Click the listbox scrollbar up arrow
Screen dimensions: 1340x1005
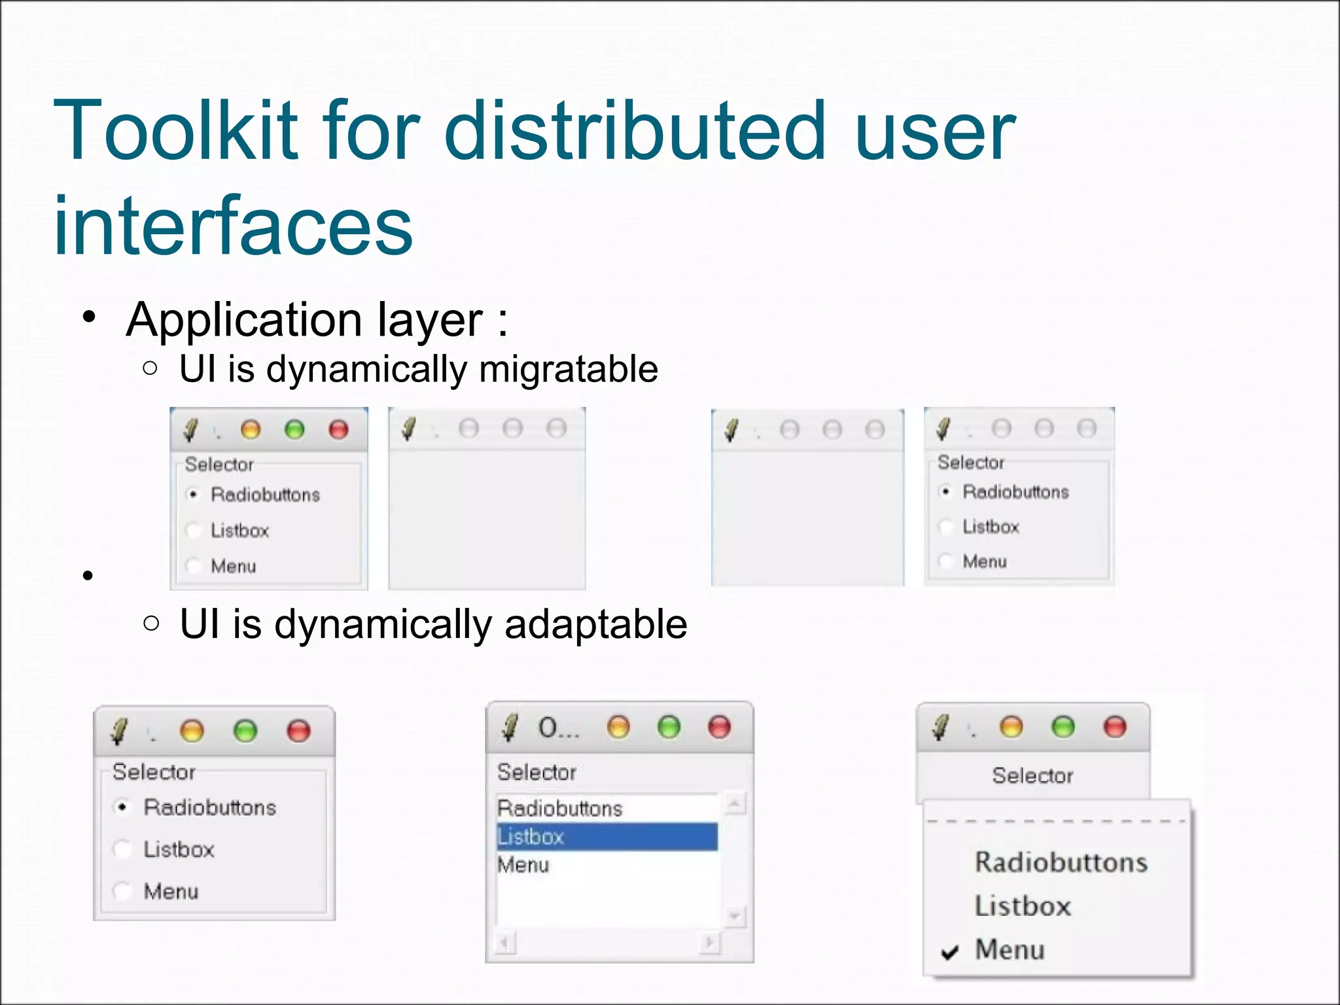click(735, 803)
